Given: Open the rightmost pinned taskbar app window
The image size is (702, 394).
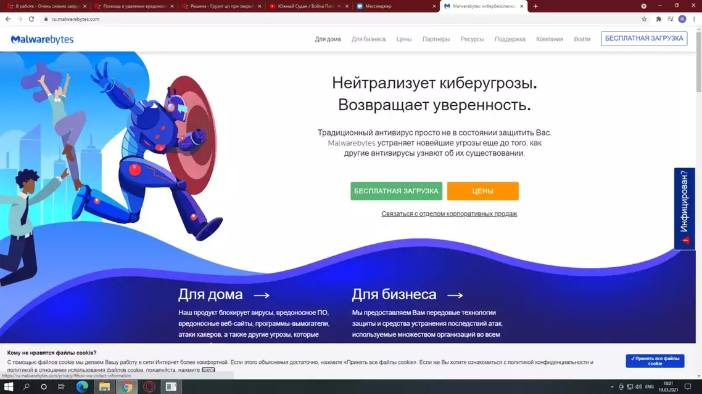Looking at the screenshot, I should coord(171,387).
